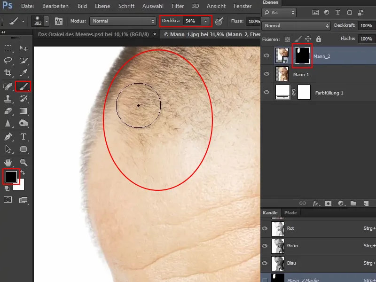Viewport: 376px width, 282px height.
Task: Add a layer style (fx)
Action: [316, 204]
